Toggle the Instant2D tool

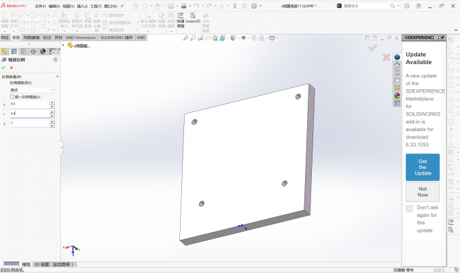[193, 18]
